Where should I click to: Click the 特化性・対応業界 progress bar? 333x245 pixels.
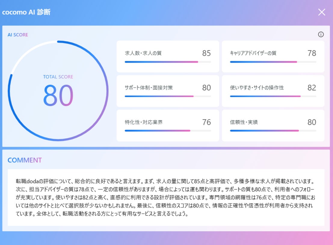click(x=168, y=131)
